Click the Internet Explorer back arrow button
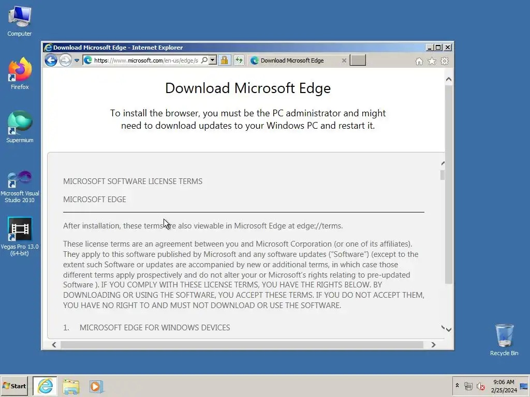The width and height of the screenshot is (530, 397). [51, 60]
